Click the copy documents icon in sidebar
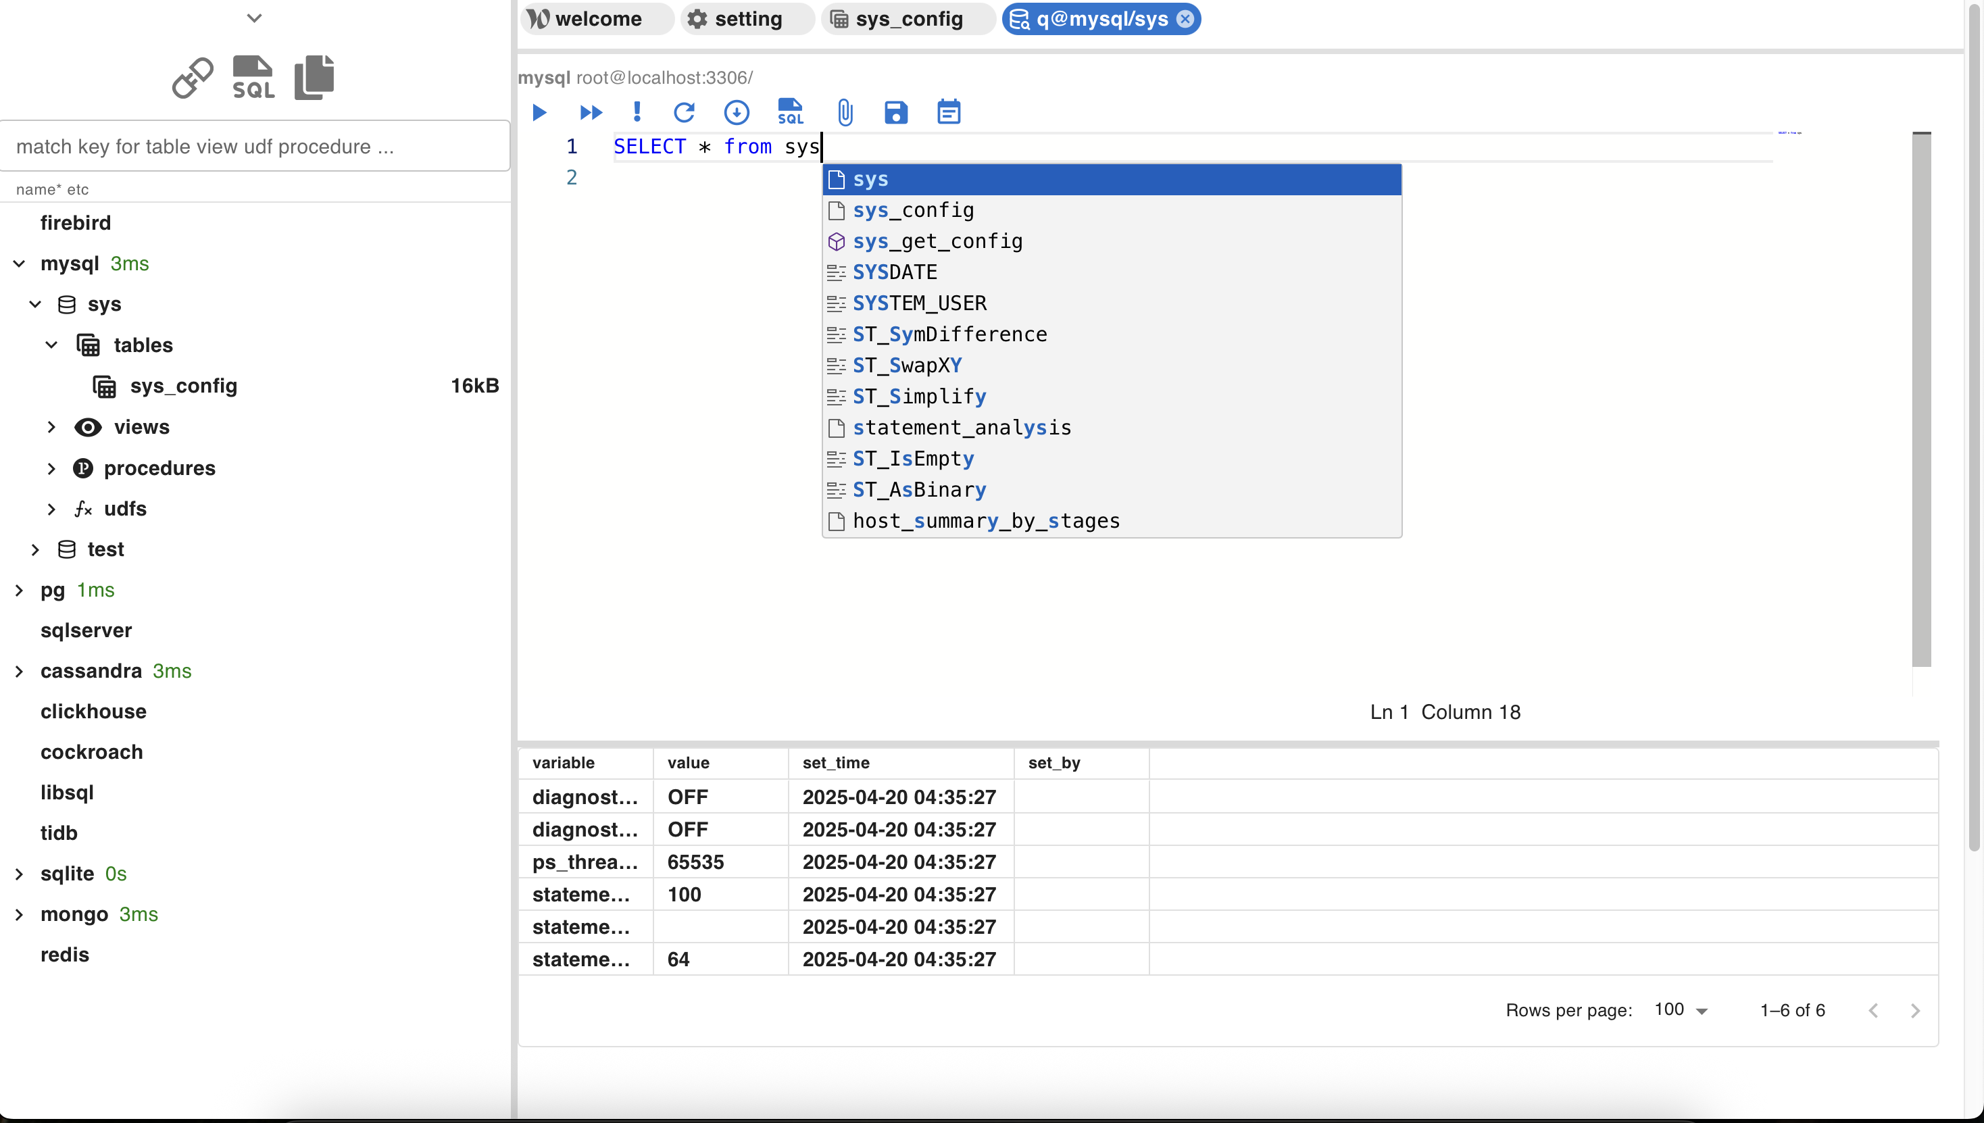Viewport: 1984px width, 1123px height. tap(314, 77)
